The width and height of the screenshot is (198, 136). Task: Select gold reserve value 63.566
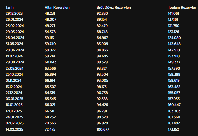point(50,68)
